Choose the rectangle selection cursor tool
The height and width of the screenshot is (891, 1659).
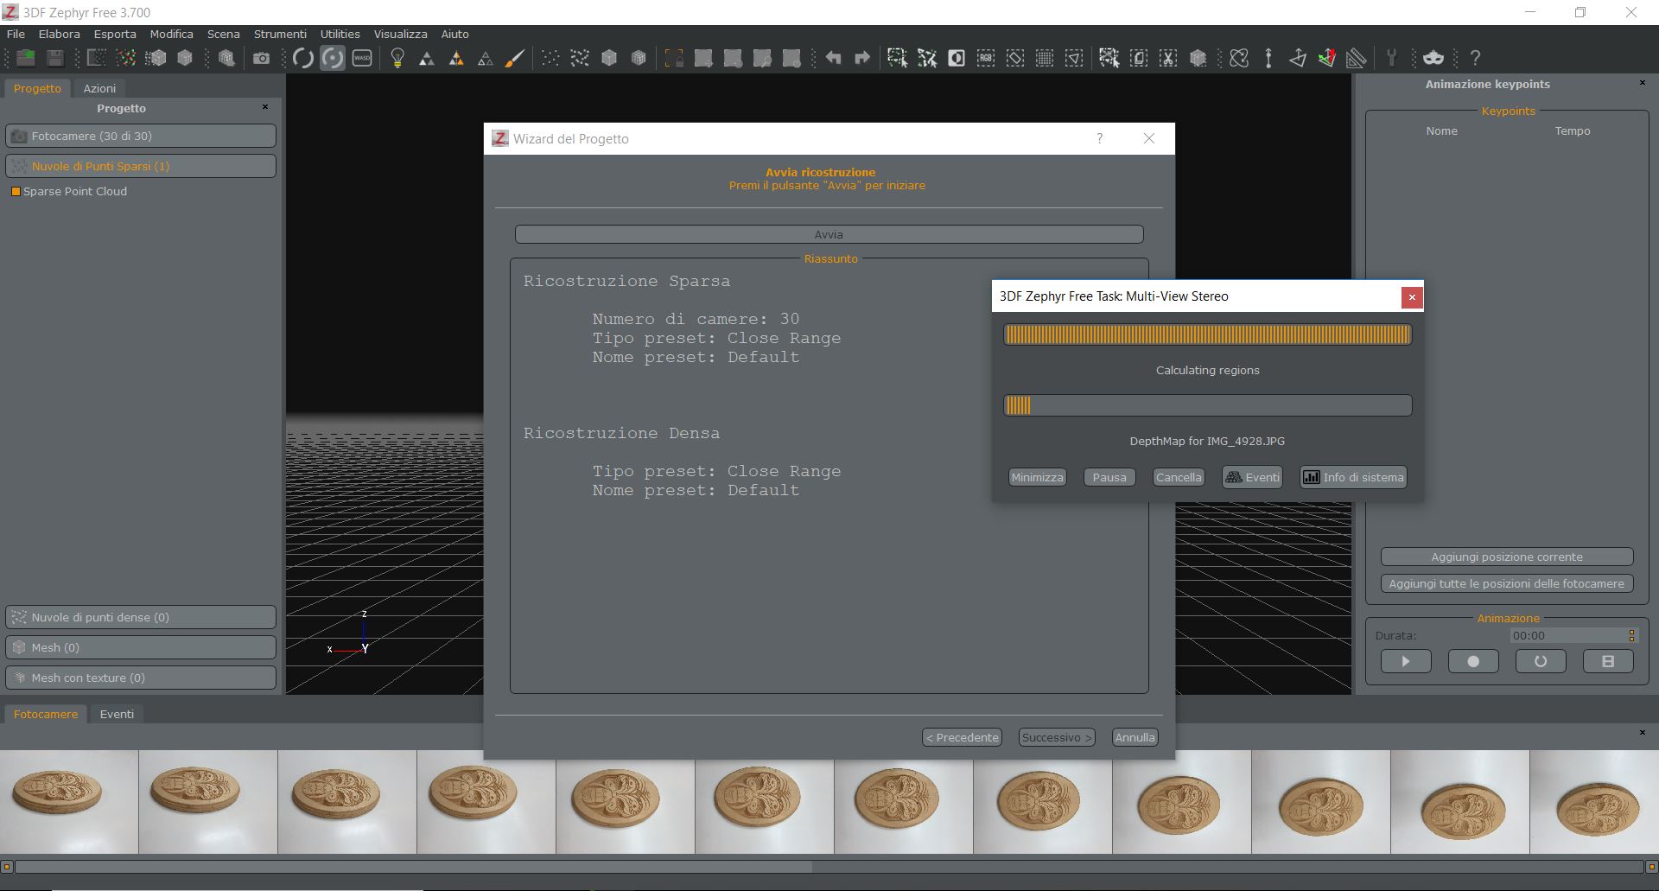(x=898, y=58)
